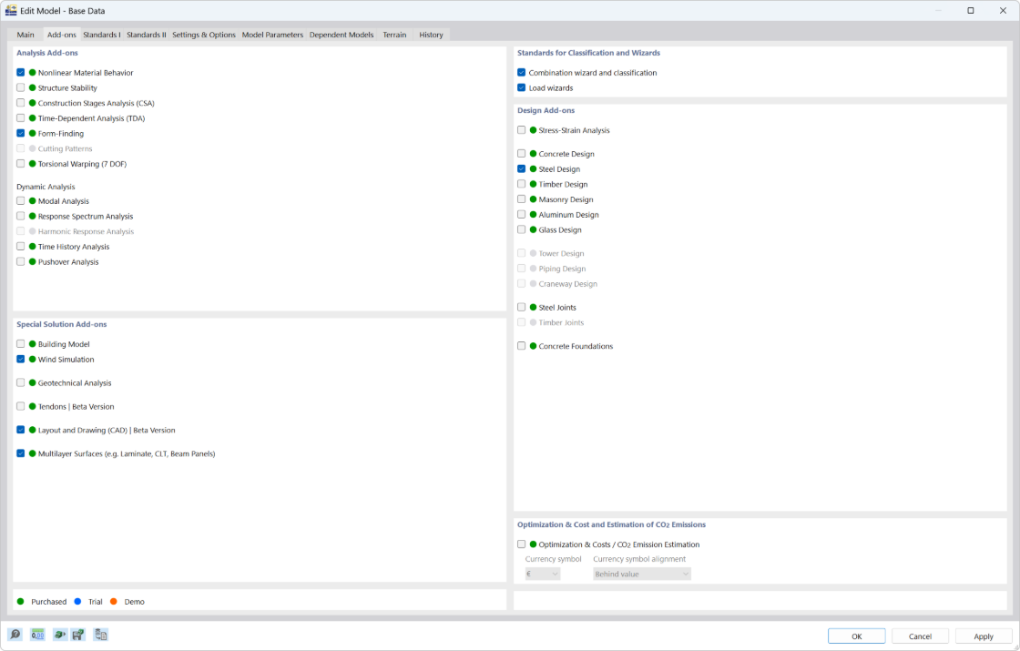Screen dimensions: 1020x651
Task: Click the load default settings icon
Action: point(60,635)
